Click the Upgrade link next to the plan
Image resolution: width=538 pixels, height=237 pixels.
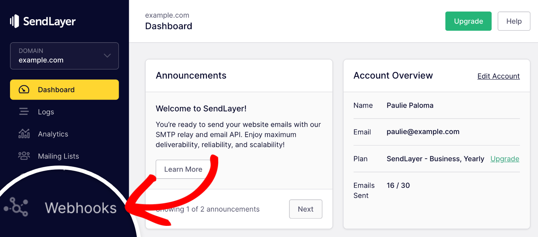tap(505, 159)
